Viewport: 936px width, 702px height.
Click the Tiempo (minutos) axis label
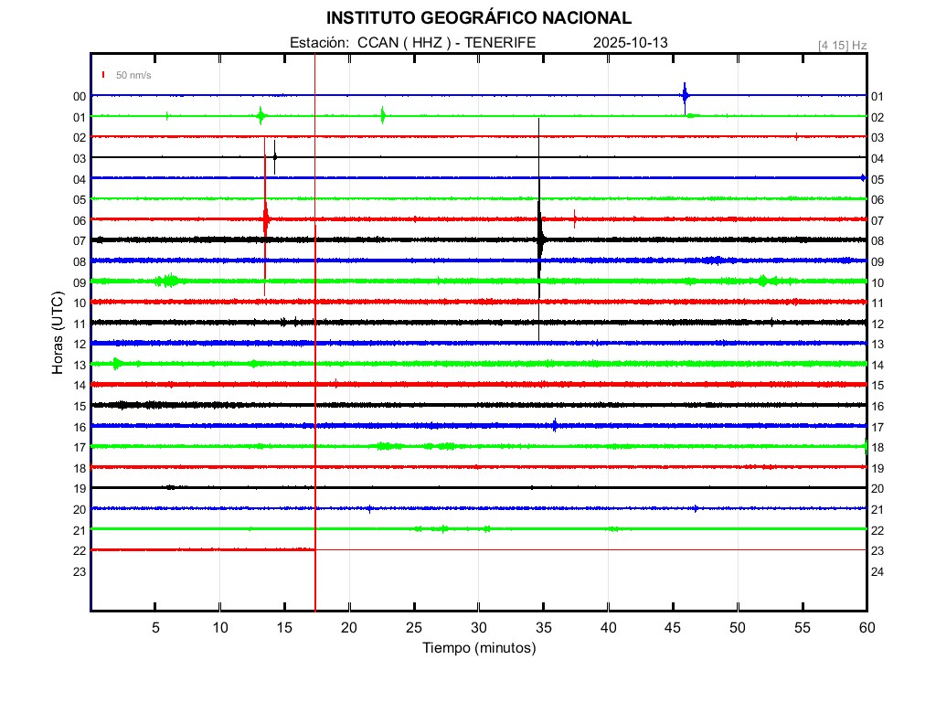[479, 648]
